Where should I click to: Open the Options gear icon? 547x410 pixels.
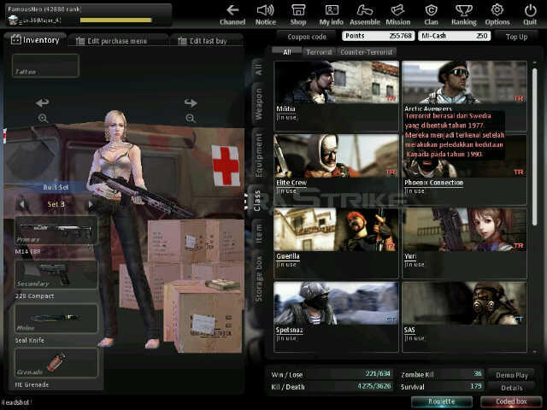tap(497, 15)
